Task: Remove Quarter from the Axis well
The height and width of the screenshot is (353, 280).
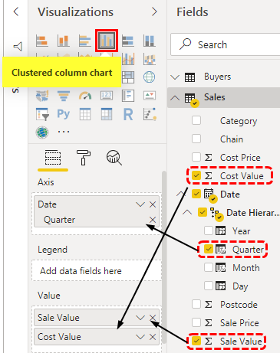Action: [153, 220]
